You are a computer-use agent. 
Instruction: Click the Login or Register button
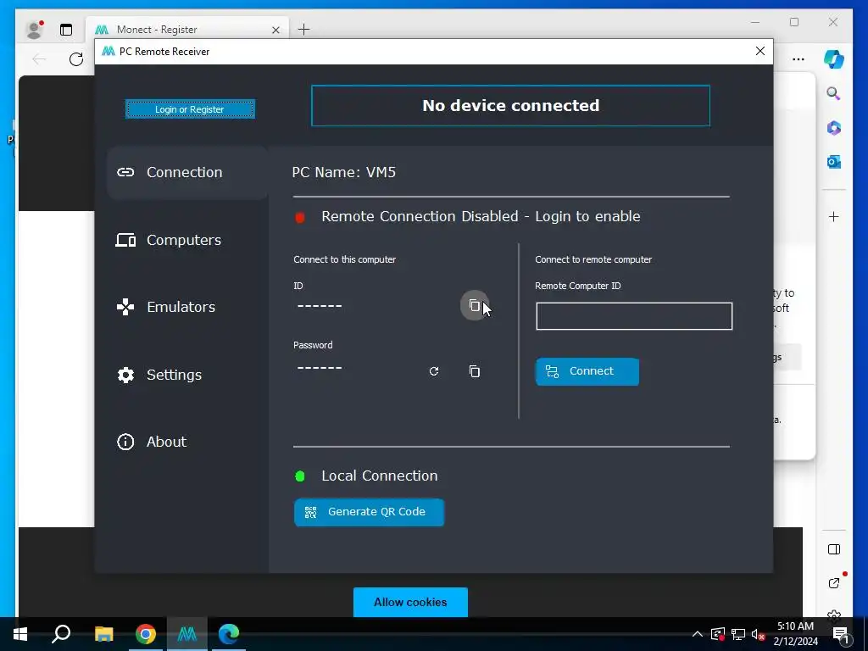(x=190, y=109)
